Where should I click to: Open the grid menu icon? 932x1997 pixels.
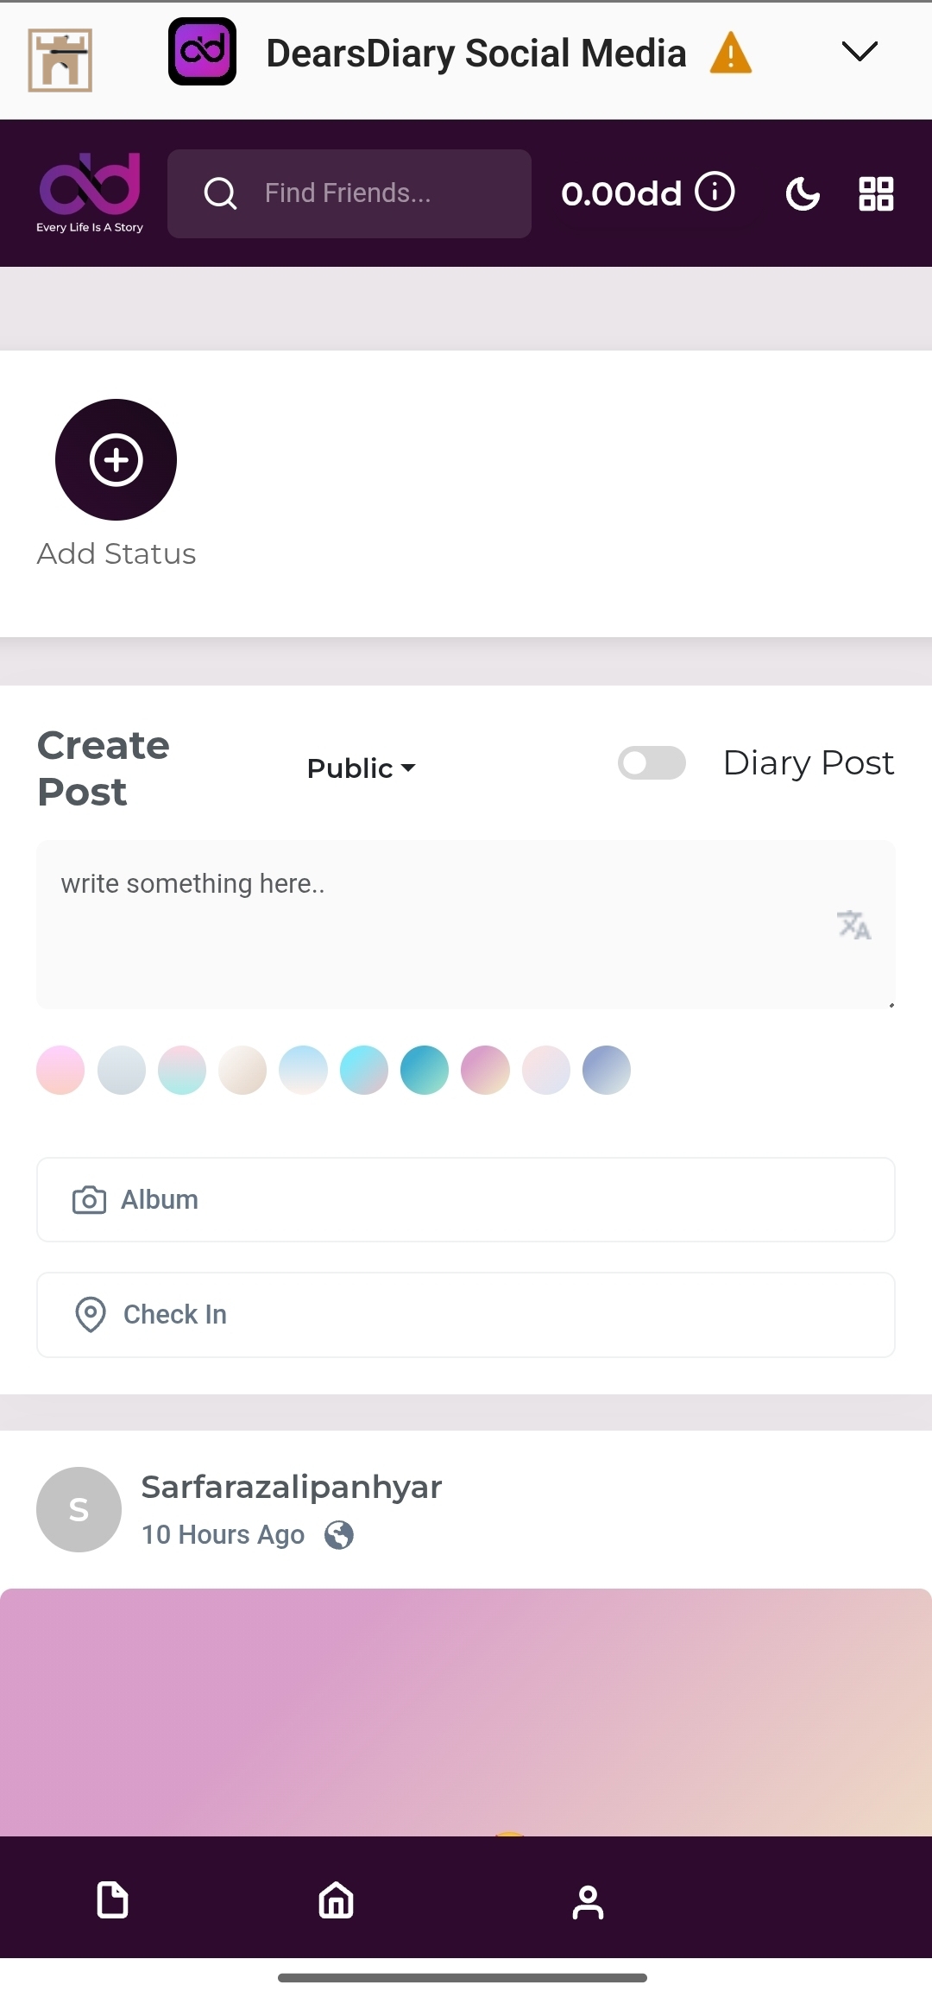[876, 193]
